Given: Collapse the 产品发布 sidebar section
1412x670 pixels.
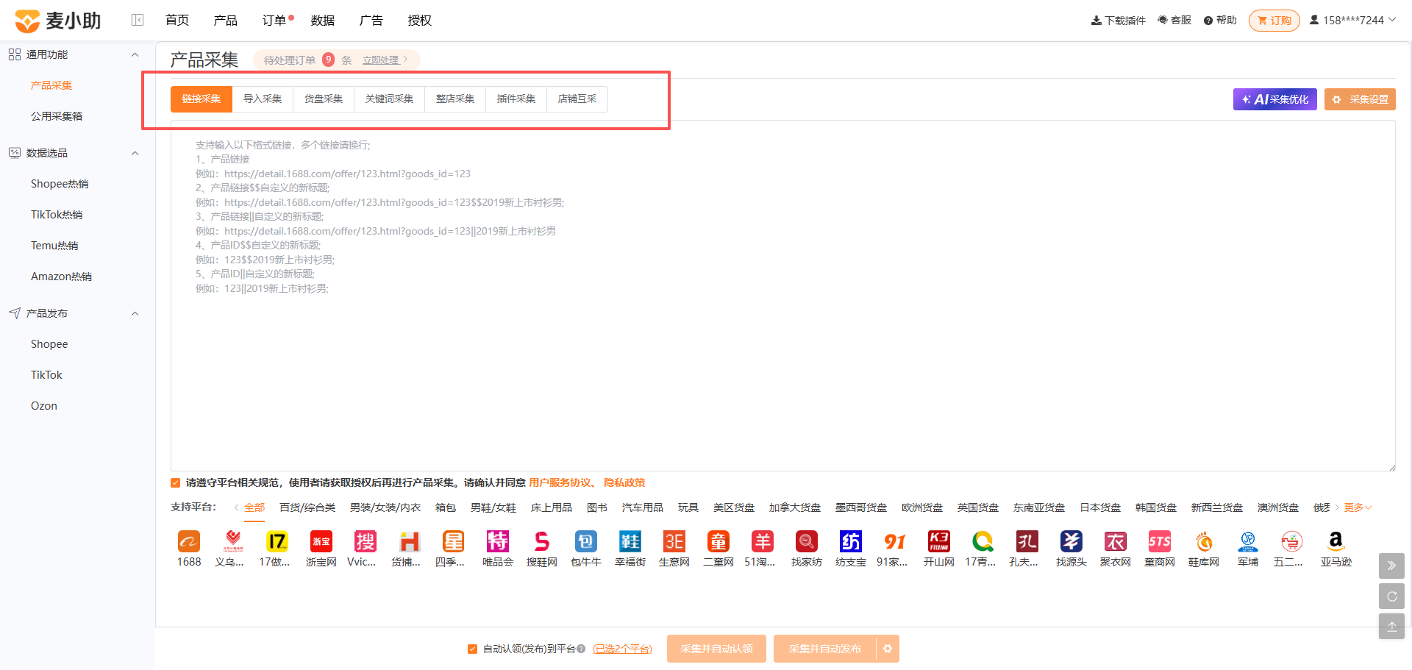Looking at the screenshot, I should point(135,313).
